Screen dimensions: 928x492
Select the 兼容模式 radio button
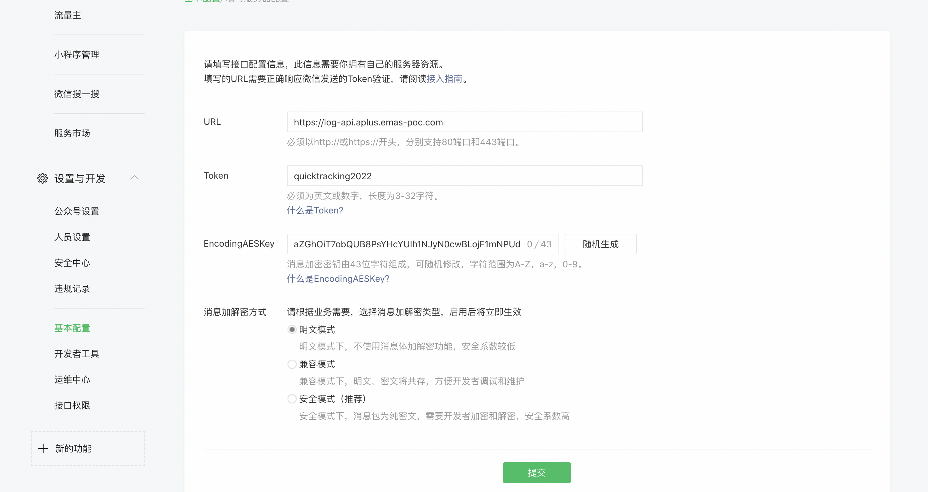(x=292, y=364)
